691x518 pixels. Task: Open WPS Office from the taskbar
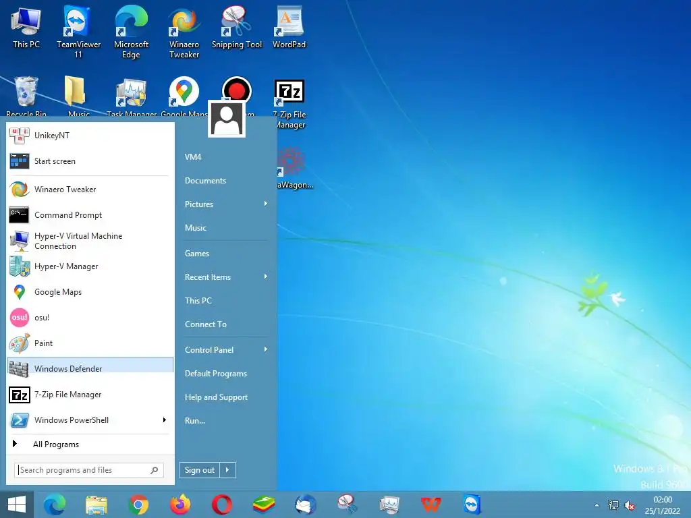pos(431,505)
